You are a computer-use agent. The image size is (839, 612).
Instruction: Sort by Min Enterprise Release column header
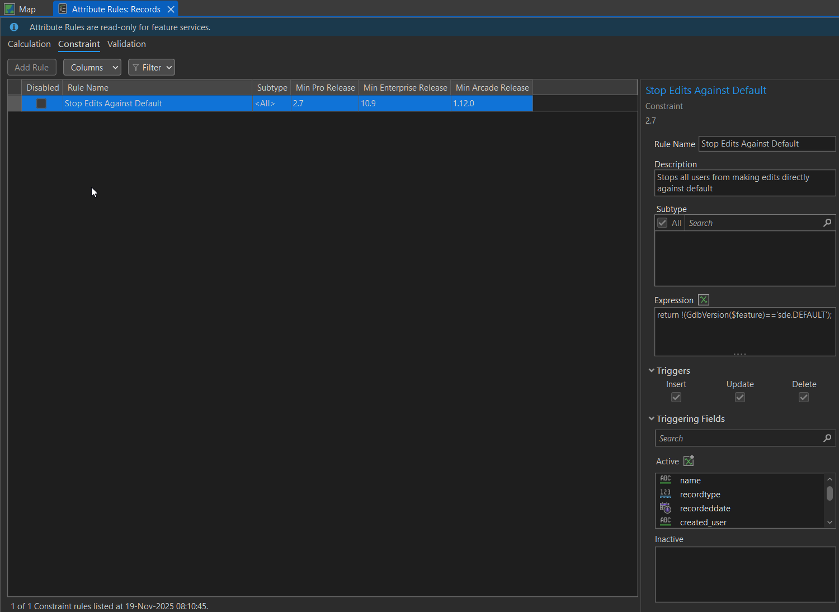[x=405, y=87]
